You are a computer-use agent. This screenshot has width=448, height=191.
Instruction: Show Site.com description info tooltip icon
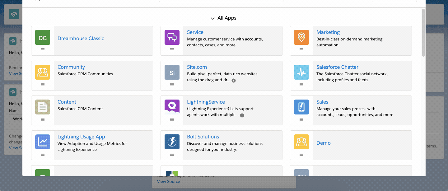234,80
